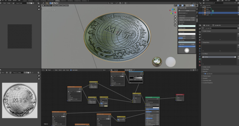The image size is (239, 126).
Task: Open the Object Mode dropdown
Action: pyautogui.click(x=47, y=5)
